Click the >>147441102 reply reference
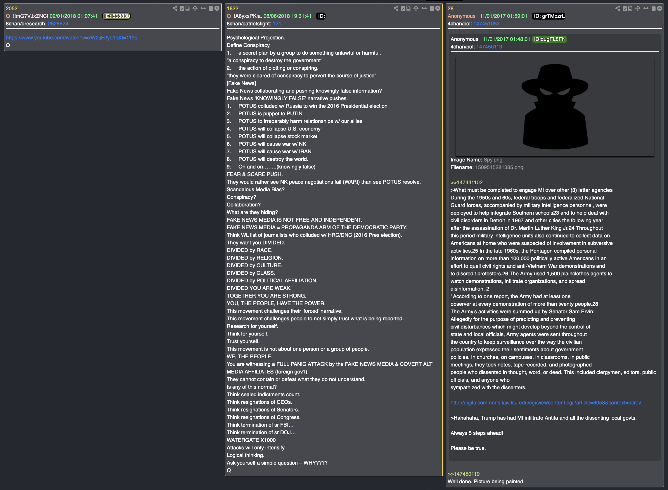This screenshot has height=490, width=668. [466, 183]
